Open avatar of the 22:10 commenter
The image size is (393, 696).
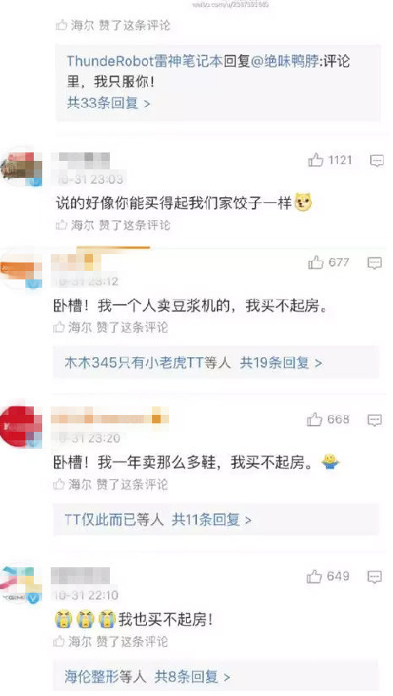(21, 584)
